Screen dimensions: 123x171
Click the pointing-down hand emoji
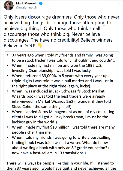[x=40, y=46]
